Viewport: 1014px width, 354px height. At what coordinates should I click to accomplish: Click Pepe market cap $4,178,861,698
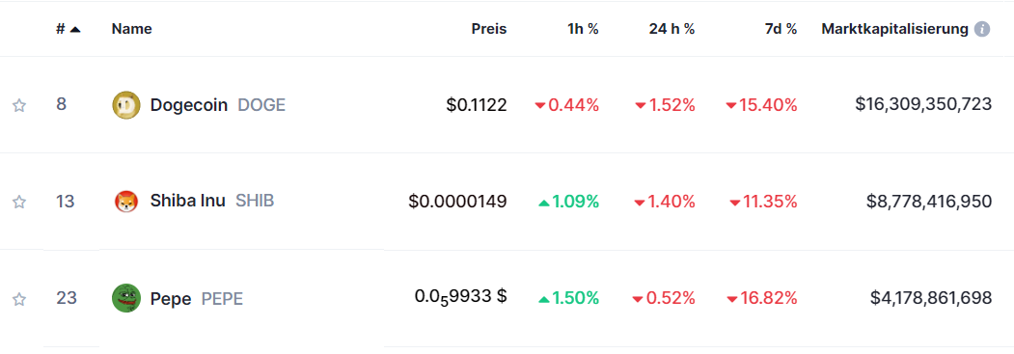tap(931, 298)
